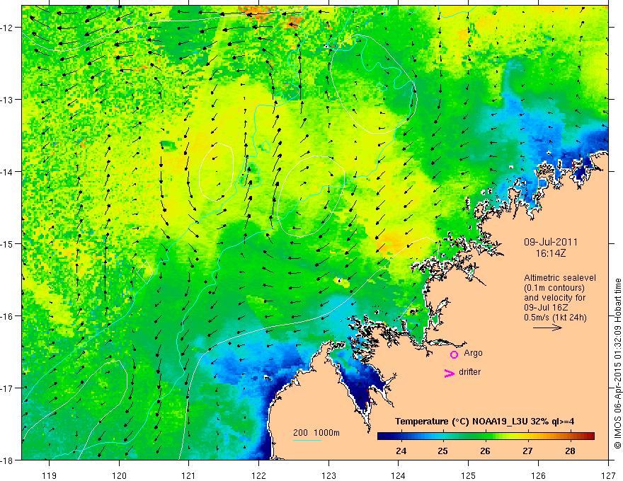623x481 pixels.
Task: Click the color bar tick label 25
Action: [x=443, y=451]
